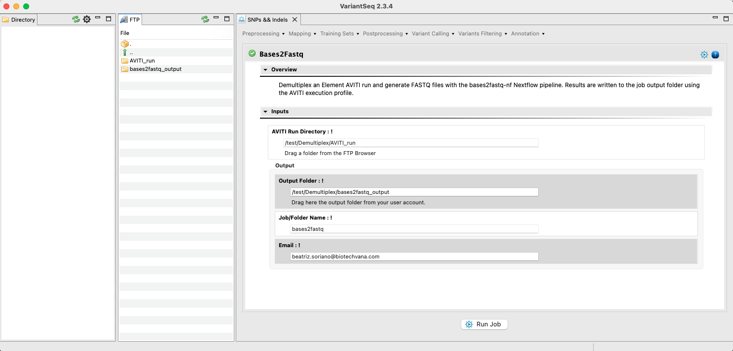Switch to the FTP tab

pos(130,20)
